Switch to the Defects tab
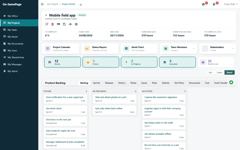This screenshot has width=240, height=150. [165, 83]
